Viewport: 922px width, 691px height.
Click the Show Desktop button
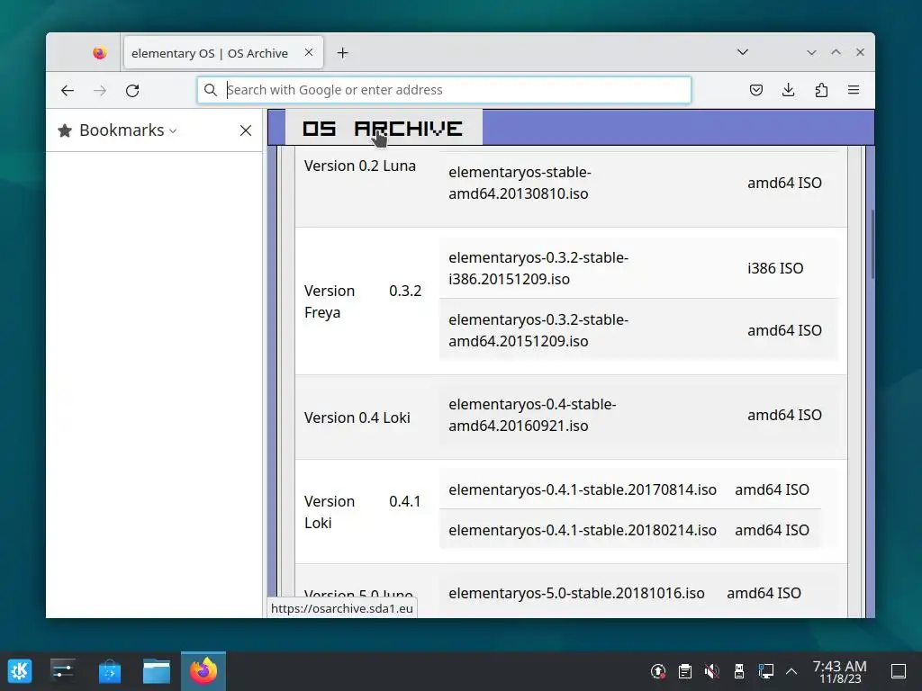[x=899, y=671]
